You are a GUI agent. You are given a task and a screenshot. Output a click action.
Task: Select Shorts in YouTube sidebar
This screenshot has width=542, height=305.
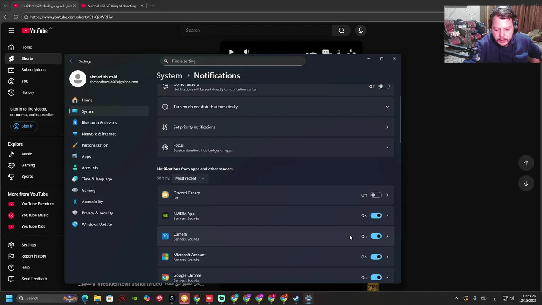coord(32,58)
